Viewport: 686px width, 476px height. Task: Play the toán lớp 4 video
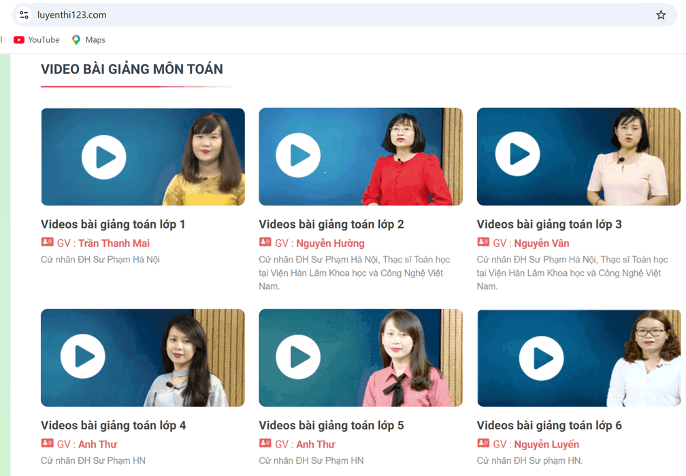tap(83, 356)
